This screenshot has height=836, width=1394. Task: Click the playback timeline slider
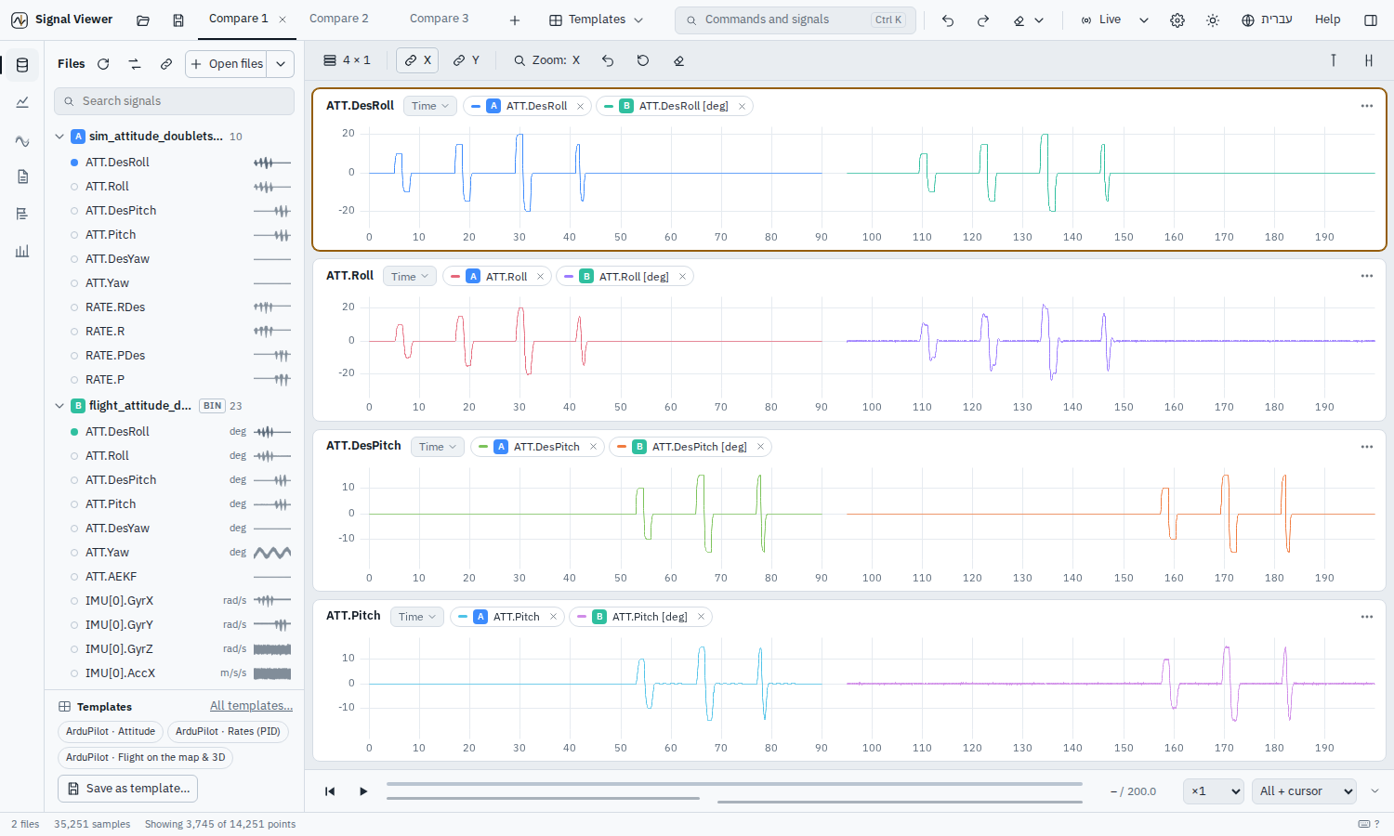point(734,784)
